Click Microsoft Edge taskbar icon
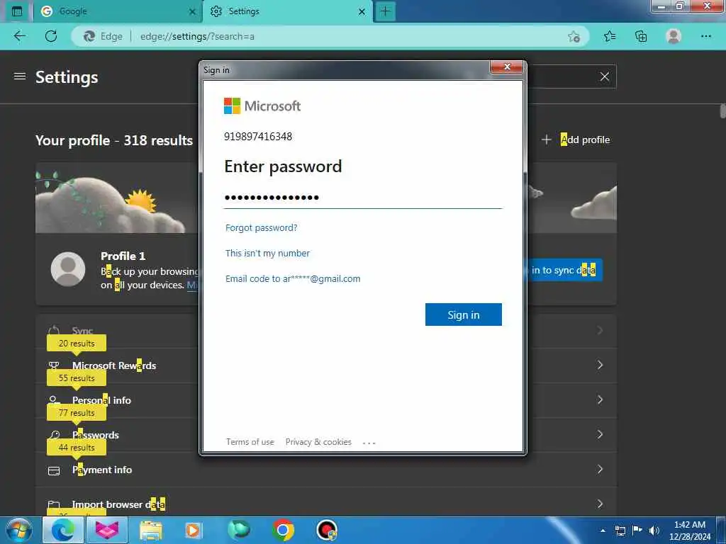The image size is (726, 544). click(x=63, y=530)
